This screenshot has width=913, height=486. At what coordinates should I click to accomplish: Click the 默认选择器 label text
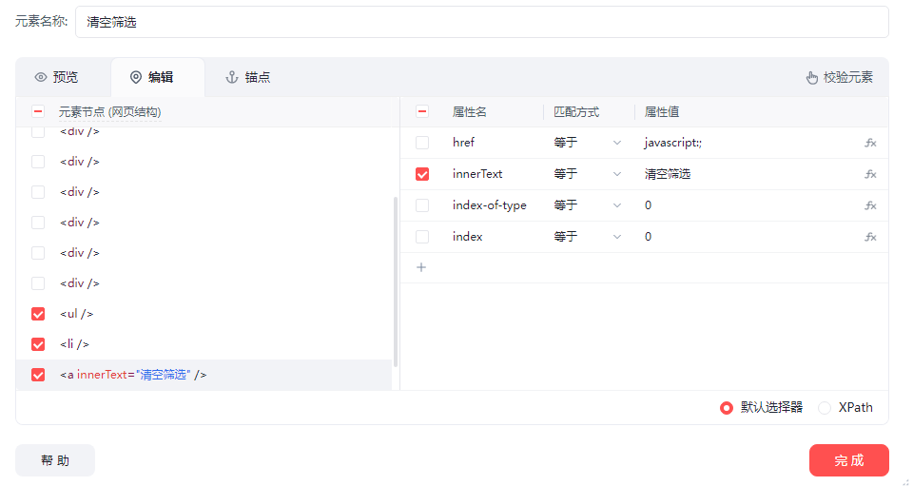771,407
